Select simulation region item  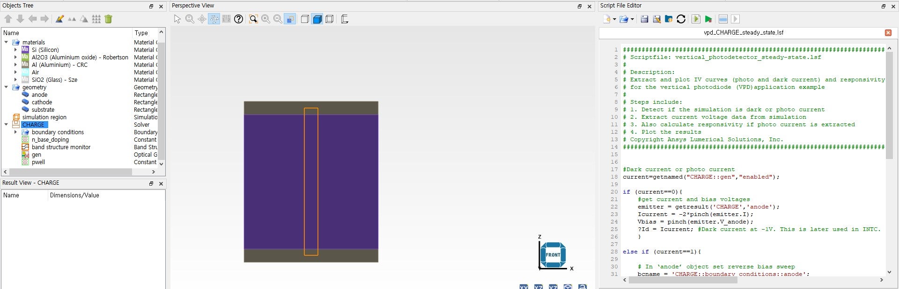(44, 117)
